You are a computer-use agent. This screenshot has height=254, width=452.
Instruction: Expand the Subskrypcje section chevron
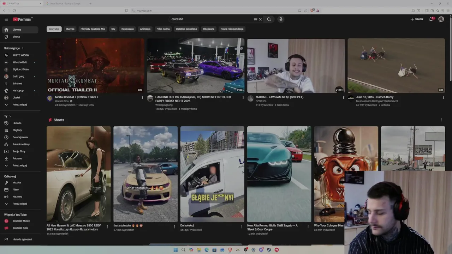(x=23, y=48)
